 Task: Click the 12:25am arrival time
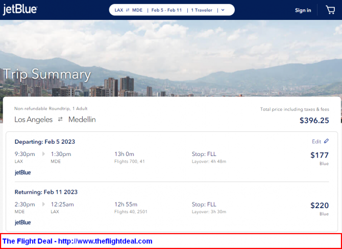[x=62, y=205]
